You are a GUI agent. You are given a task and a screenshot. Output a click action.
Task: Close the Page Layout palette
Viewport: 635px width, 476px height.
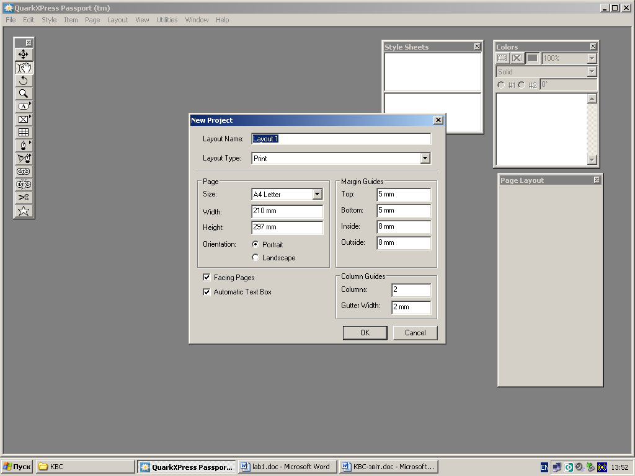[x=597, y=180]
